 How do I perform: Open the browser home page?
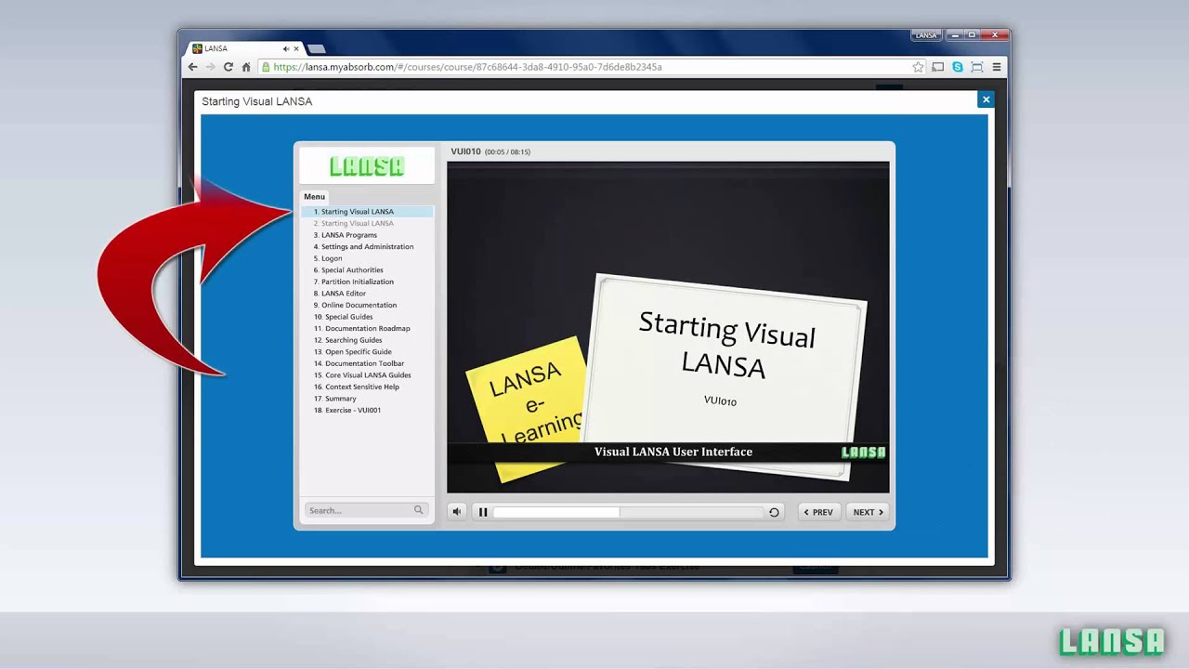tap(246, 67)
